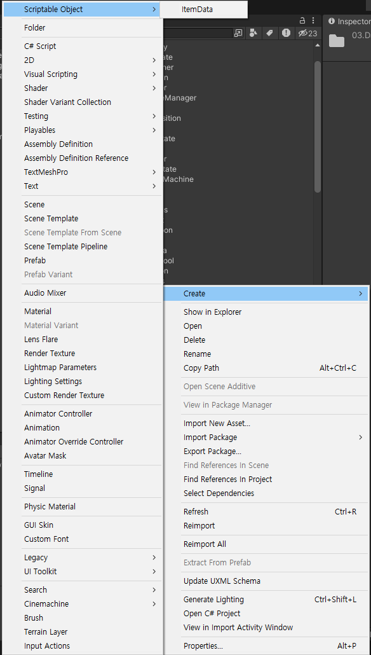This screenshot has height=655, width=371.
Task: Select the search-by-type filter icon
Action: click(253, 33)
